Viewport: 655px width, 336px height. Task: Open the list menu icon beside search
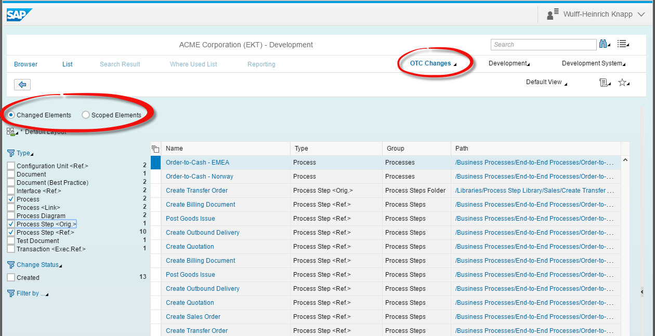click(x=623, y=44)
